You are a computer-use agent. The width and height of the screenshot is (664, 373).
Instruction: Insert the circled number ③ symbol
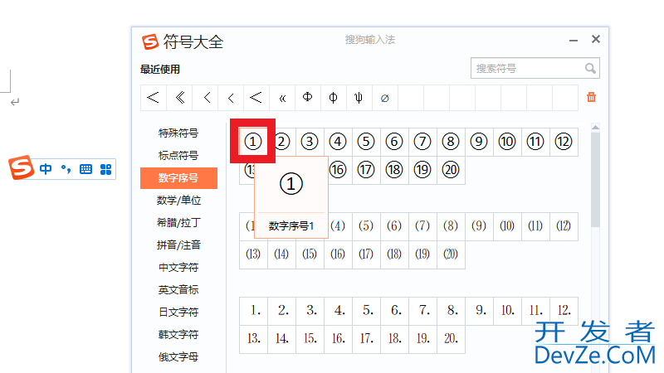click(310, 142)
